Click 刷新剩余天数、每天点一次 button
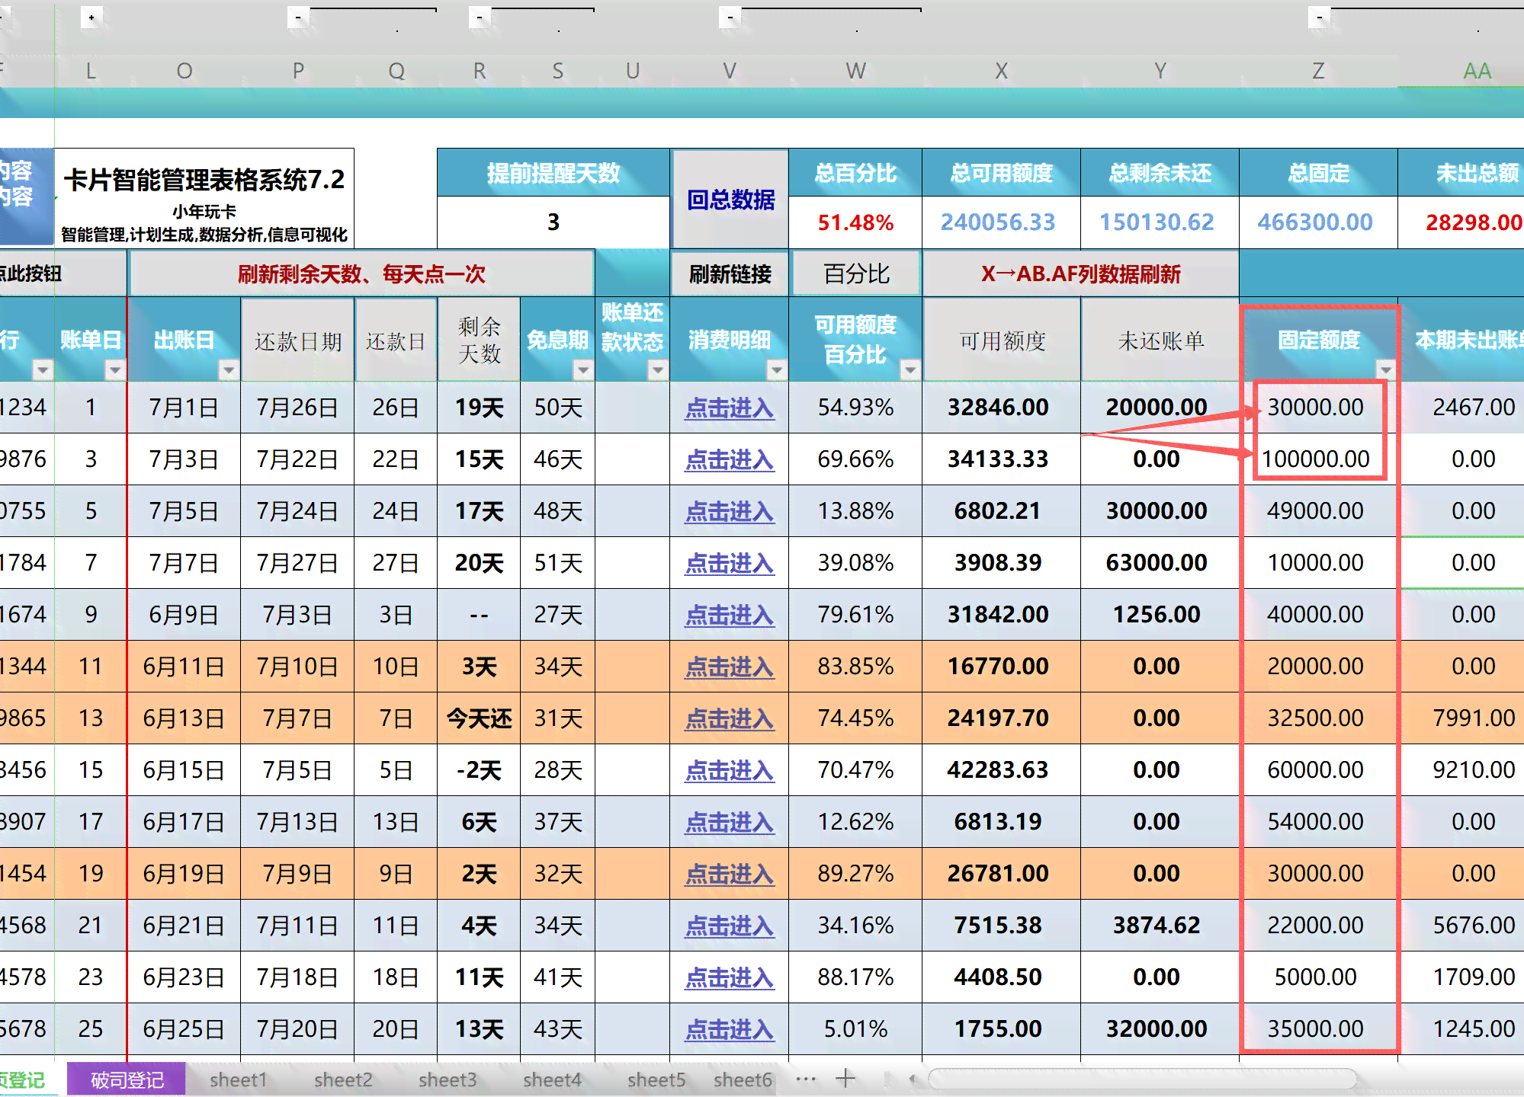This screenshot has height=1097, width=1524. click(361, 273)
